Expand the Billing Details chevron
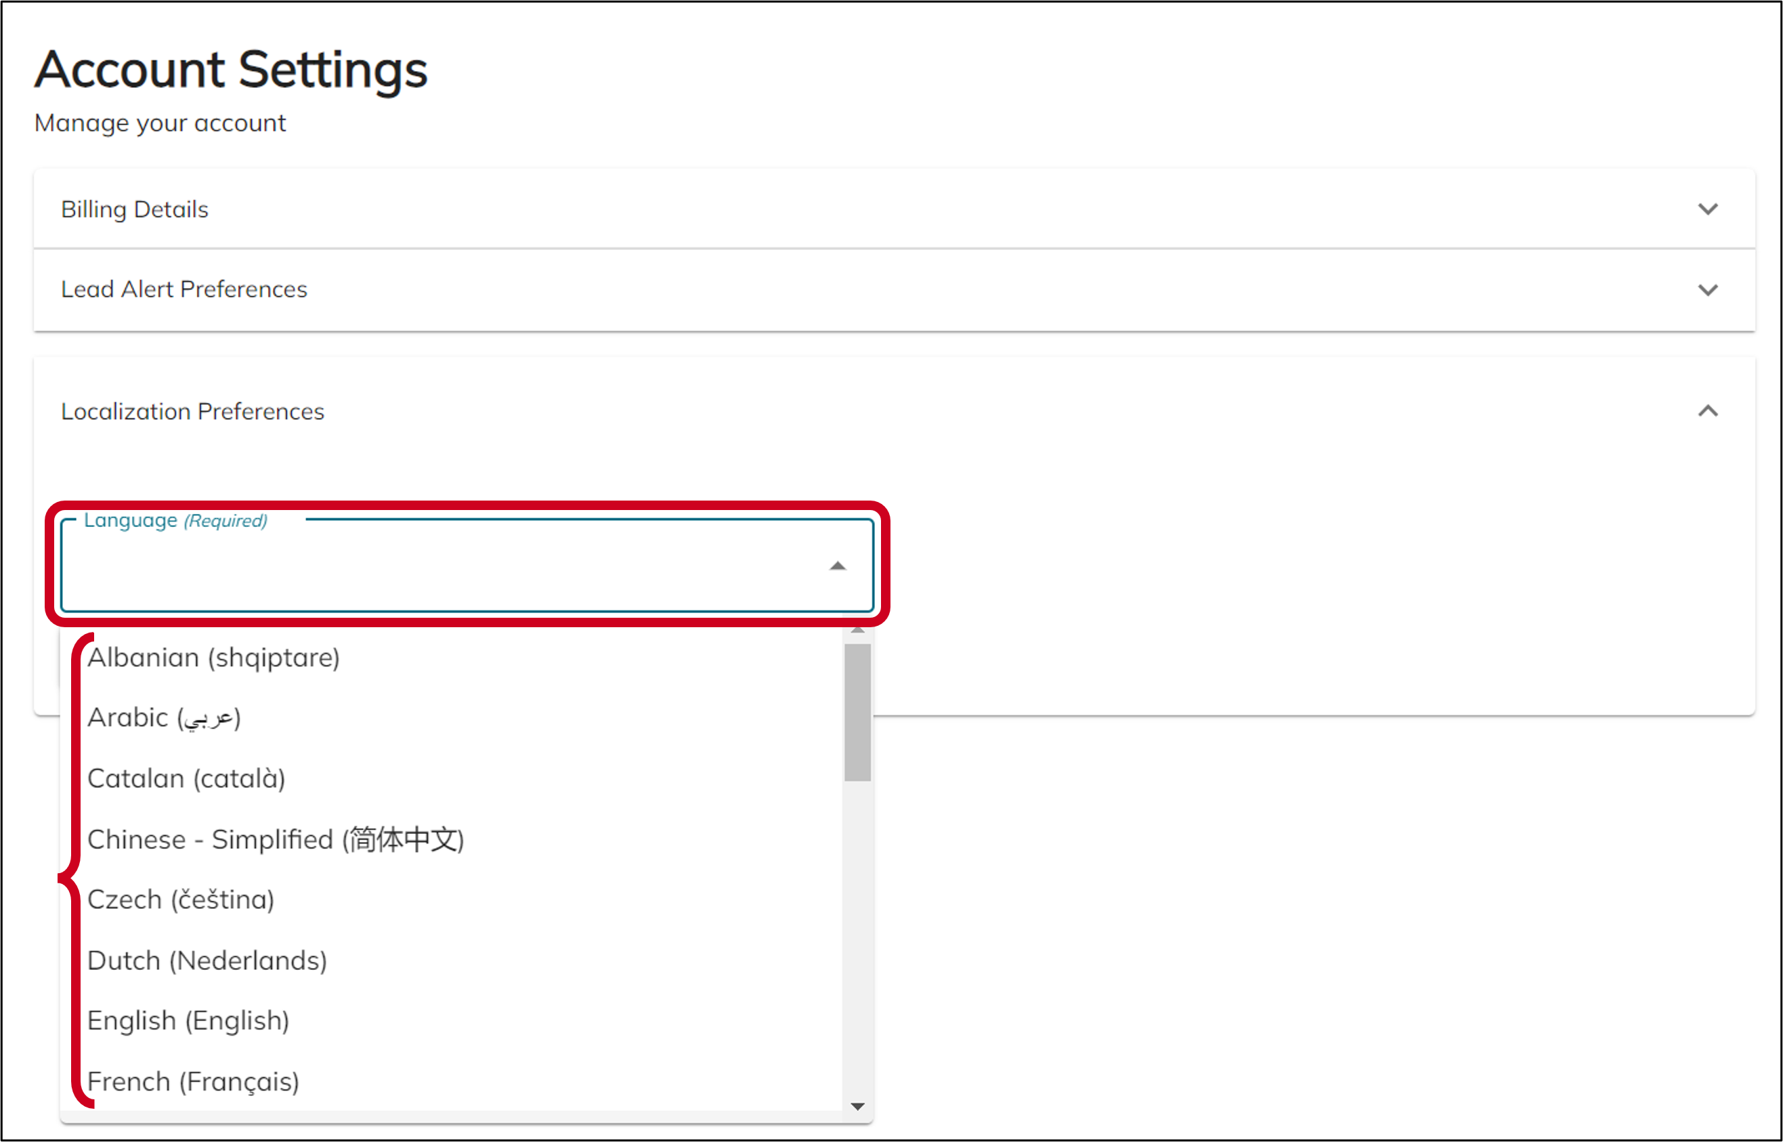Screen dimensions: 1783x1142 click(1707, 209)
